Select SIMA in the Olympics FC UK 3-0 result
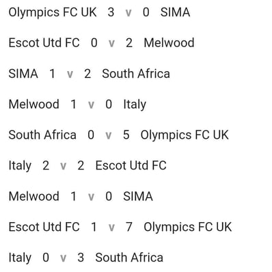 point(175,12)
